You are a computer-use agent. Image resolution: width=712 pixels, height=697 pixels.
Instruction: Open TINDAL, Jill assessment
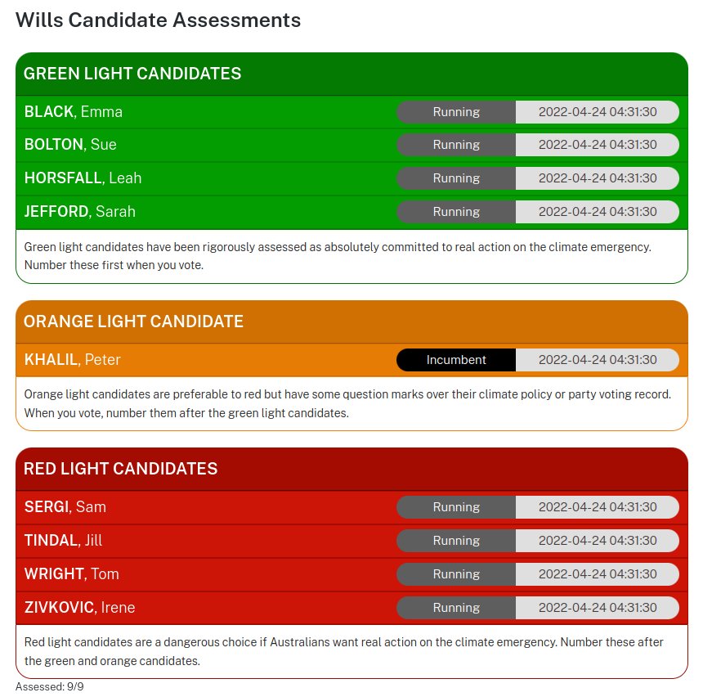pyautogui.click(x=63, y=541)
